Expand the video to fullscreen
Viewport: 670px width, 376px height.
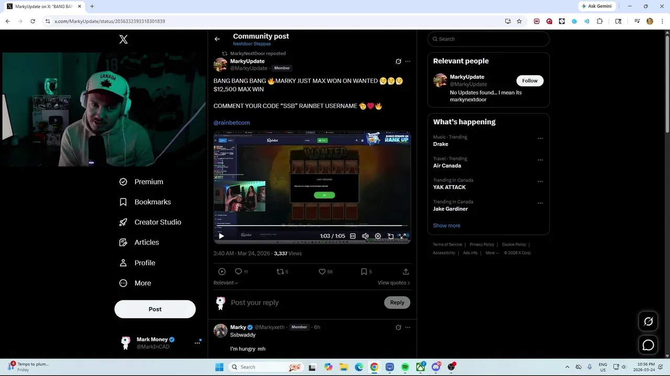coord(403,236)
